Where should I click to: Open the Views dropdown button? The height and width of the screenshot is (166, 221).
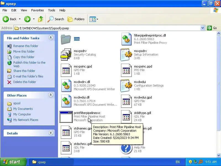94,19
